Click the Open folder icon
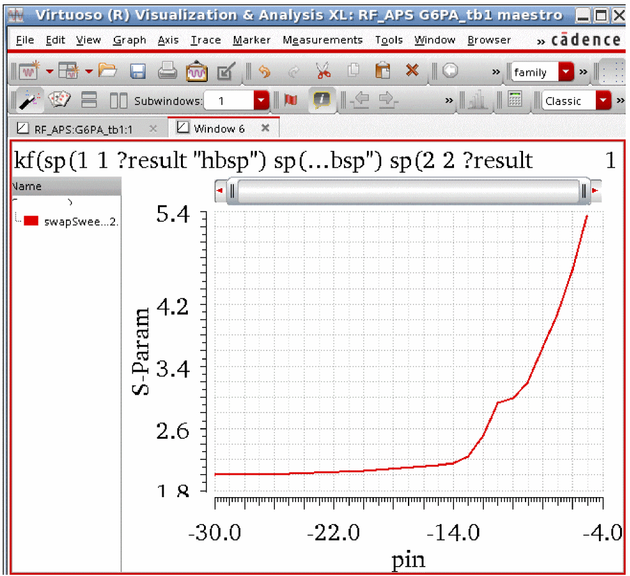The width and height of the screenshot is (630, 576). 107,71
